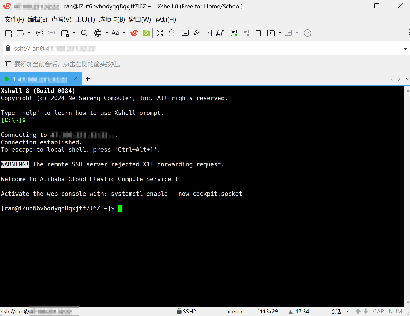Click the terminal scrollbar up arrow

pos(408,90)
